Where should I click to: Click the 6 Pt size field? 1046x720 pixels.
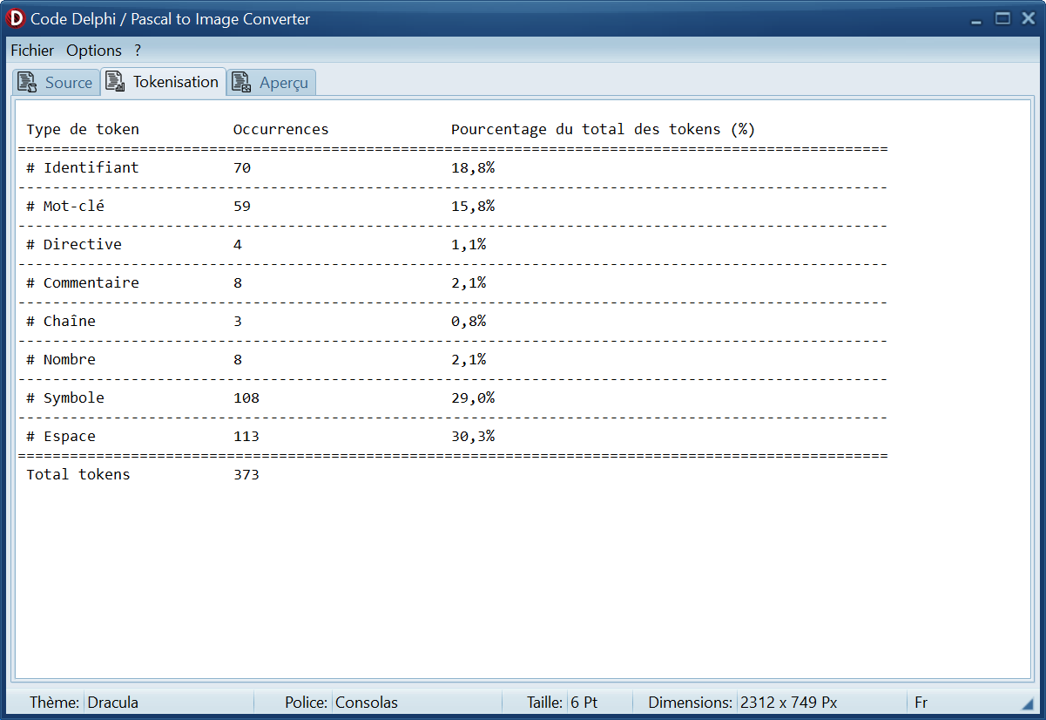584,703
